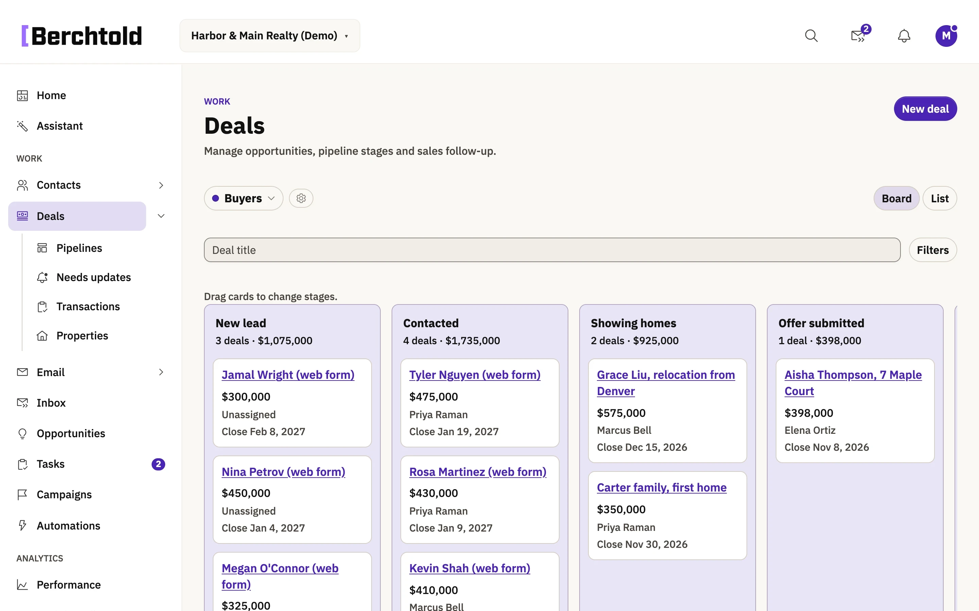The image size is (979, 611).
Task: Click the Tasks count badge 2
Action: tap(158, 464)
